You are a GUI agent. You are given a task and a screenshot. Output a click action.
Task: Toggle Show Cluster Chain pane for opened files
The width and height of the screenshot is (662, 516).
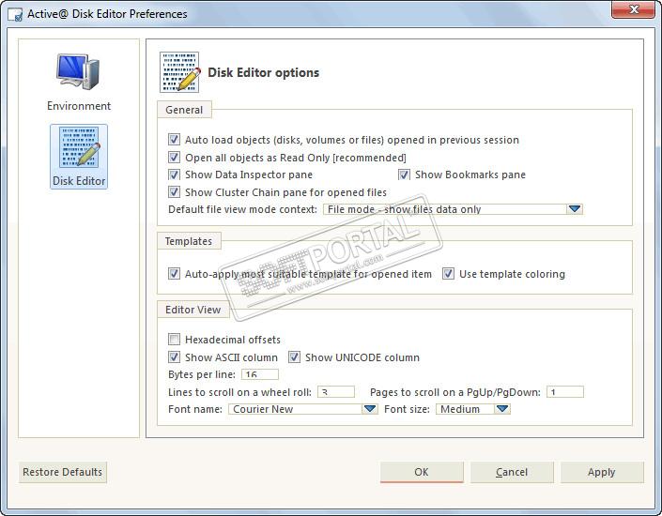174,192
